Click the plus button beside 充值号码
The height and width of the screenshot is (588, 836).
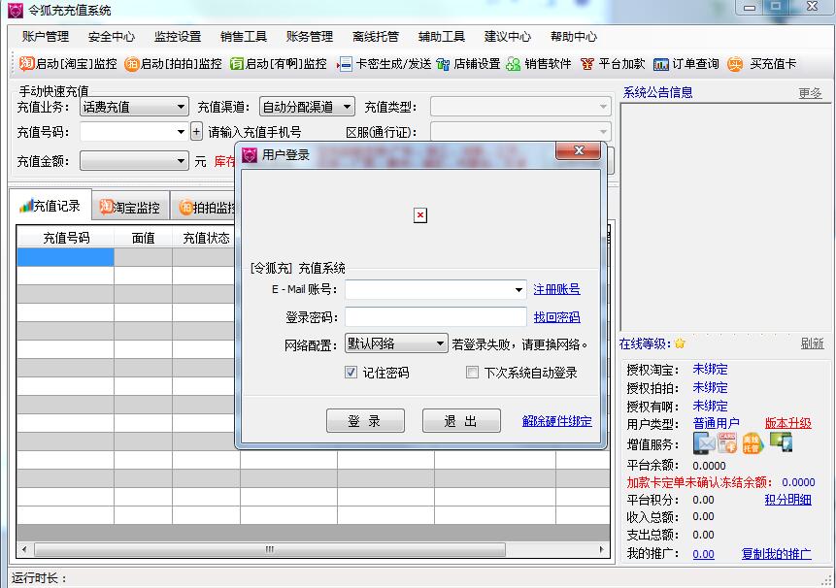196,132
